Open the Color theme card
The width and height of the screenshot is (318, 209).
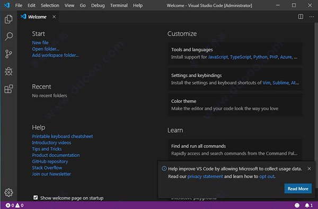tap(235, 105)
